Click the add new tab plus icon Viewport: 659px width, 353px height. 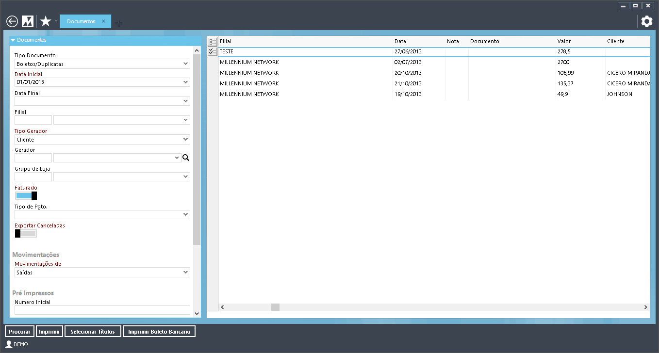[119, 22]
